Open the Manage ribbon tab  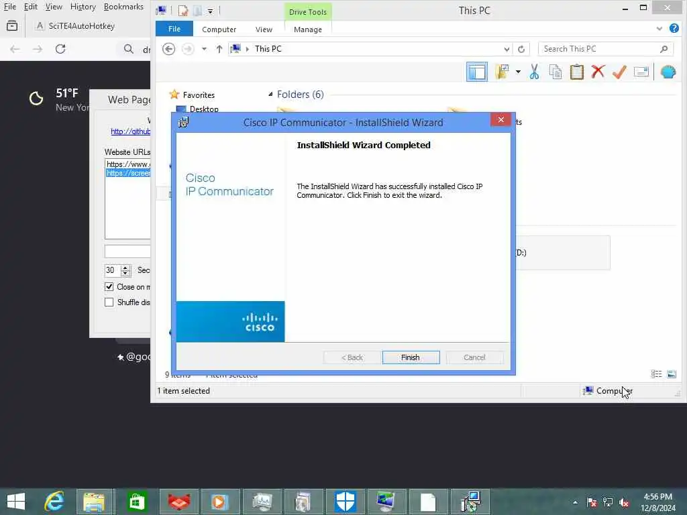click(x=307, y=30)
